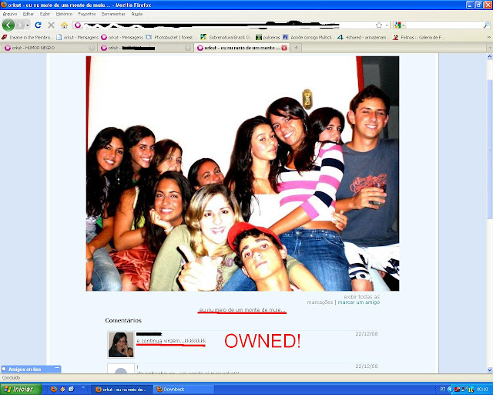This screenshot has width=493, height=395.
Task: Open the Favoritos menu
Action: 87,14
